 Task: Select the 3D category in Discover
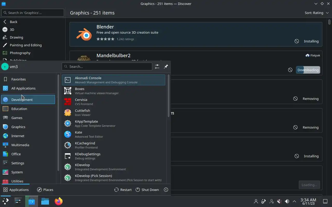(33, 29)
